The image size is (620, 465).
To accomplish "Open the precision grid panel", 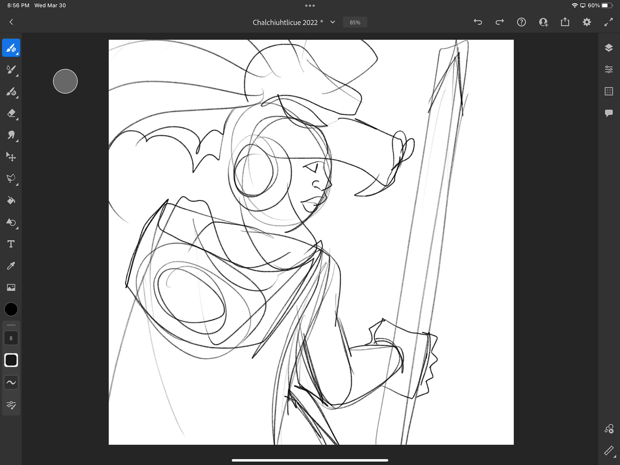I will pos(609,91).
